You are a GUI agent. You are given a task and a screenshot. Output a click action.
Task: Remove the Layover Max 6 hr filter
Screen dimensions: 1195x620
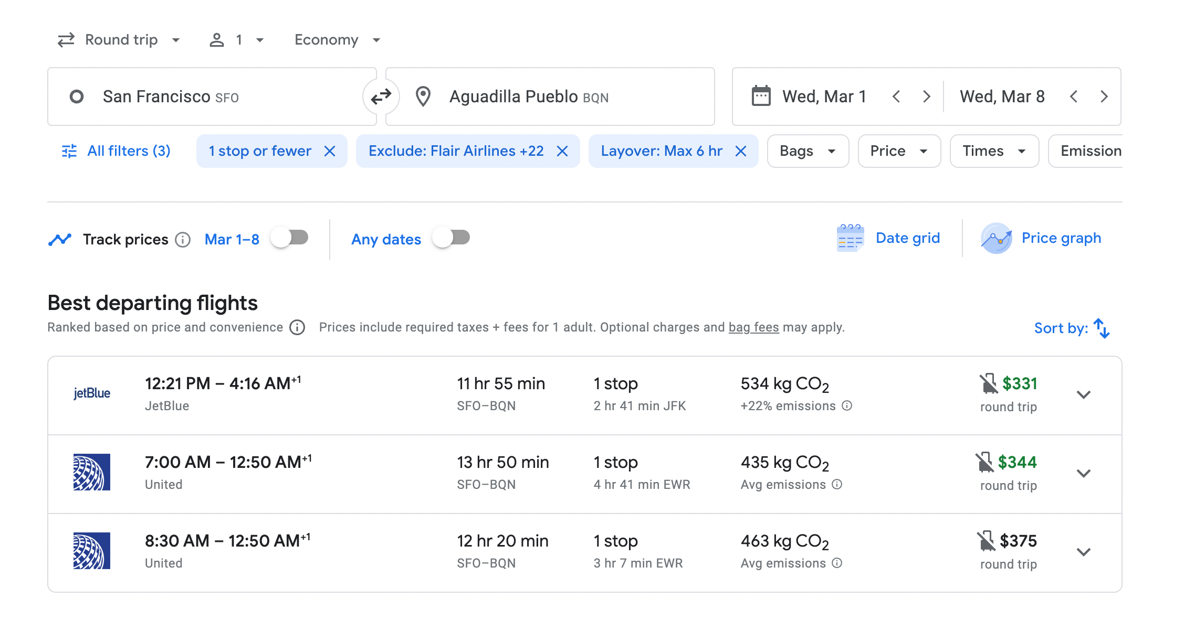[x=740, y=151]
